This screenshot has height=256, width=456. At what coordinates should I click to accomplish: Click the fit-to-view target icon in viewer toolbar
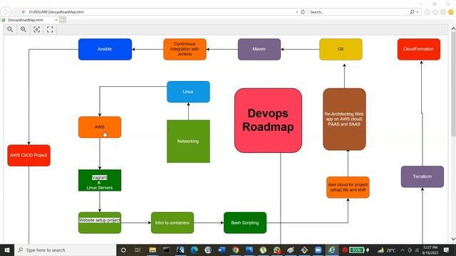point(36,29)
